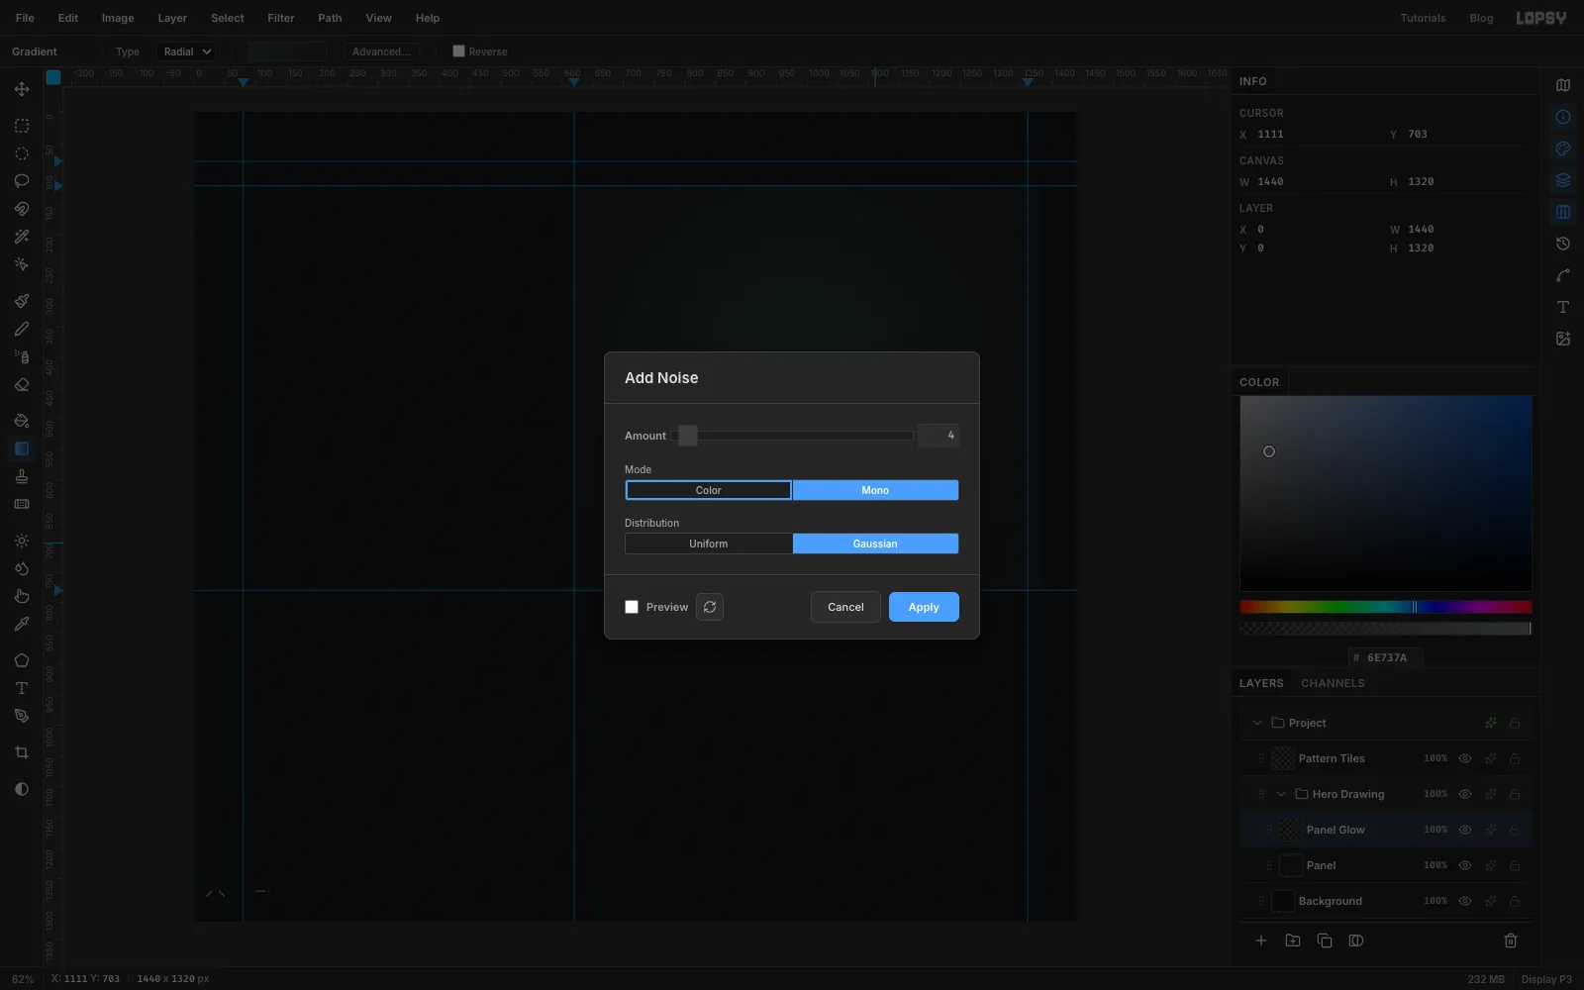Open the gradient Type dropdown
This screenshot has height=990, width=1584.
tap(186, 51)
